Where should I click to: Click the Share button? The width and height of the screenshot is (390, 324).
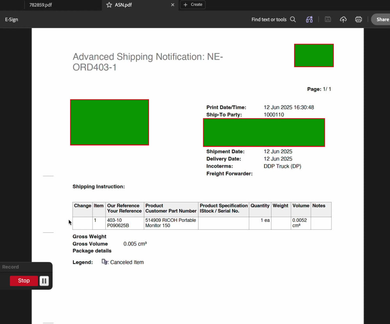(381, 19)
